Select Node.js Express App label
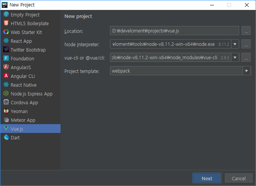This screenshot has width=256, height=186. 31,94
